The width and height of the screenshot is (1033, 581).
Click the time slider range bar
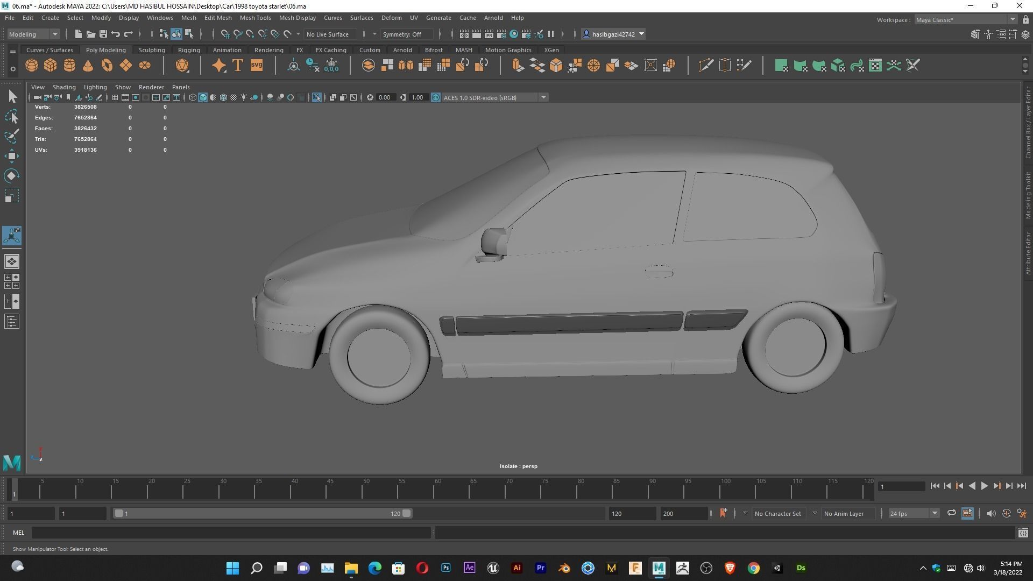coord(263,513)
